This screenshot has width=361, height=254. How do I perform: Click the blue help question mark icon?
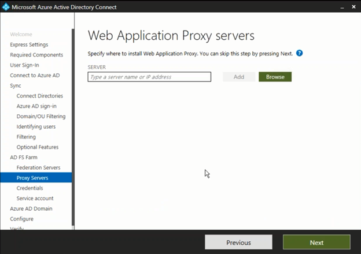pyautogui.click(x=299, y=53)
